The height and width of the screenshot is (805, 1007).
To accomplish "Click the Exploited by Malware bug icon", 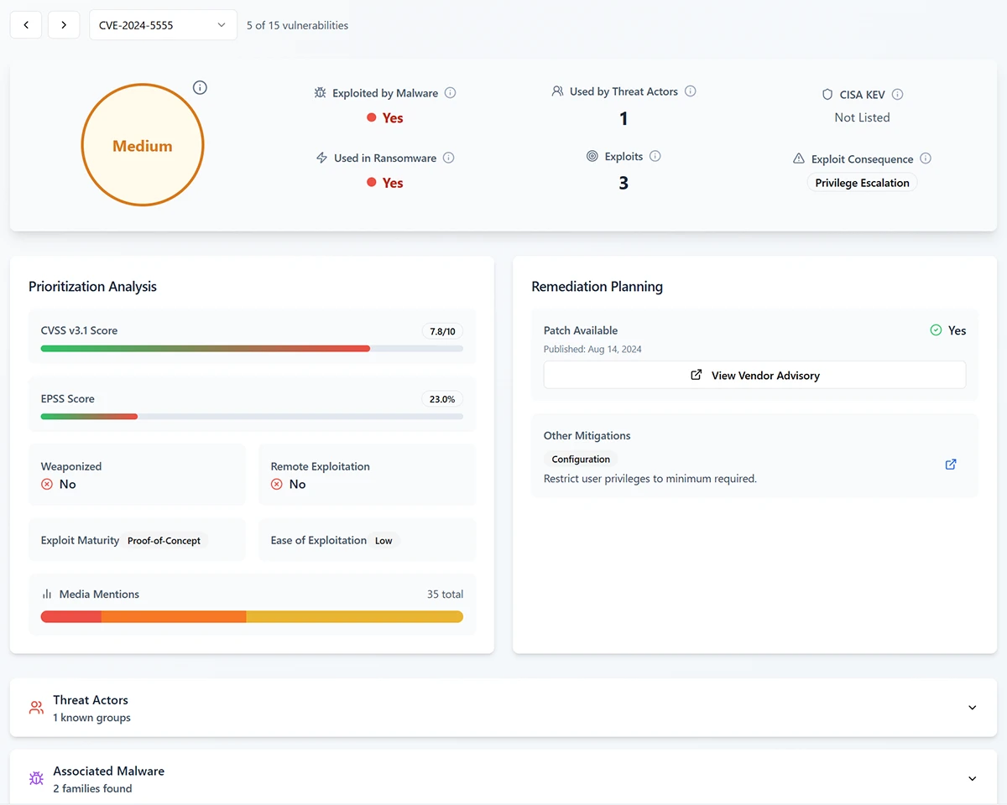I will 320,93.
